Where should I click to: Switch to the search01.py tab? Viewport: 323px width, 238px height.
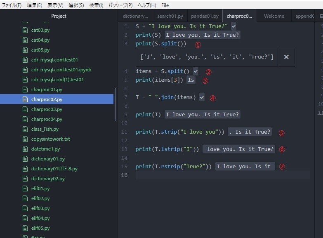pyautogui.click(x=170, y=16)
